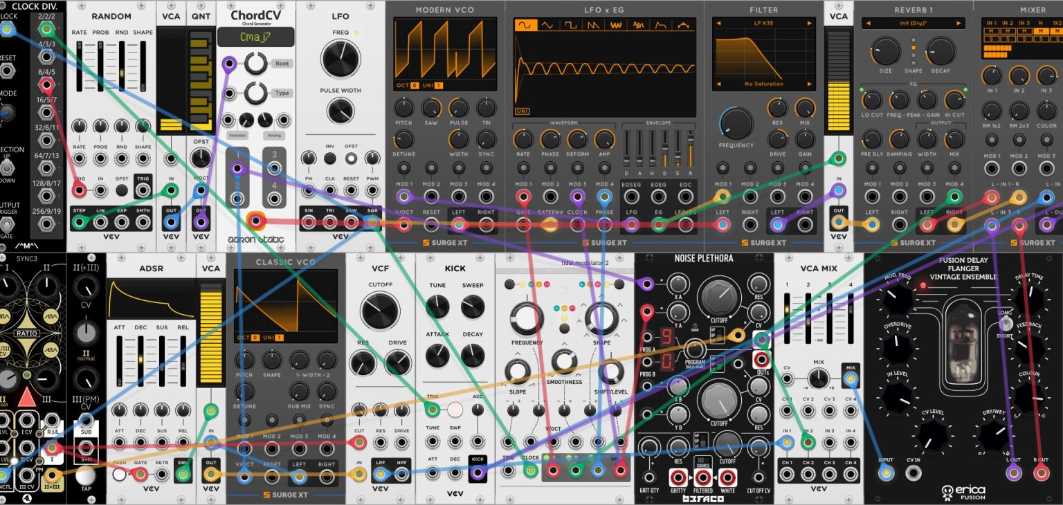Screen dimensions: 1063x505
Task: Click the tidal modulator SMOOTHNESS knob
Action: tap(565, 360)
